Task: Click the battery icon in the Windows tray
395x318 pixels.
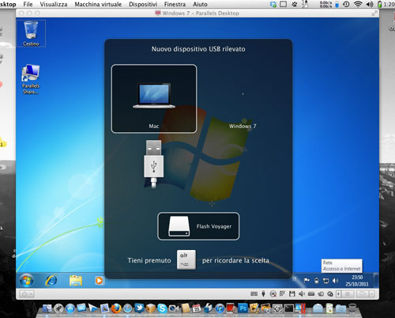Action: point(317,281)
